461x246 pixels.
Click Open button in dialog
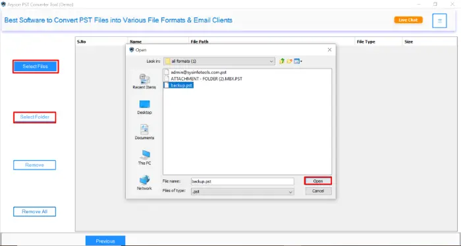(318, 181)
